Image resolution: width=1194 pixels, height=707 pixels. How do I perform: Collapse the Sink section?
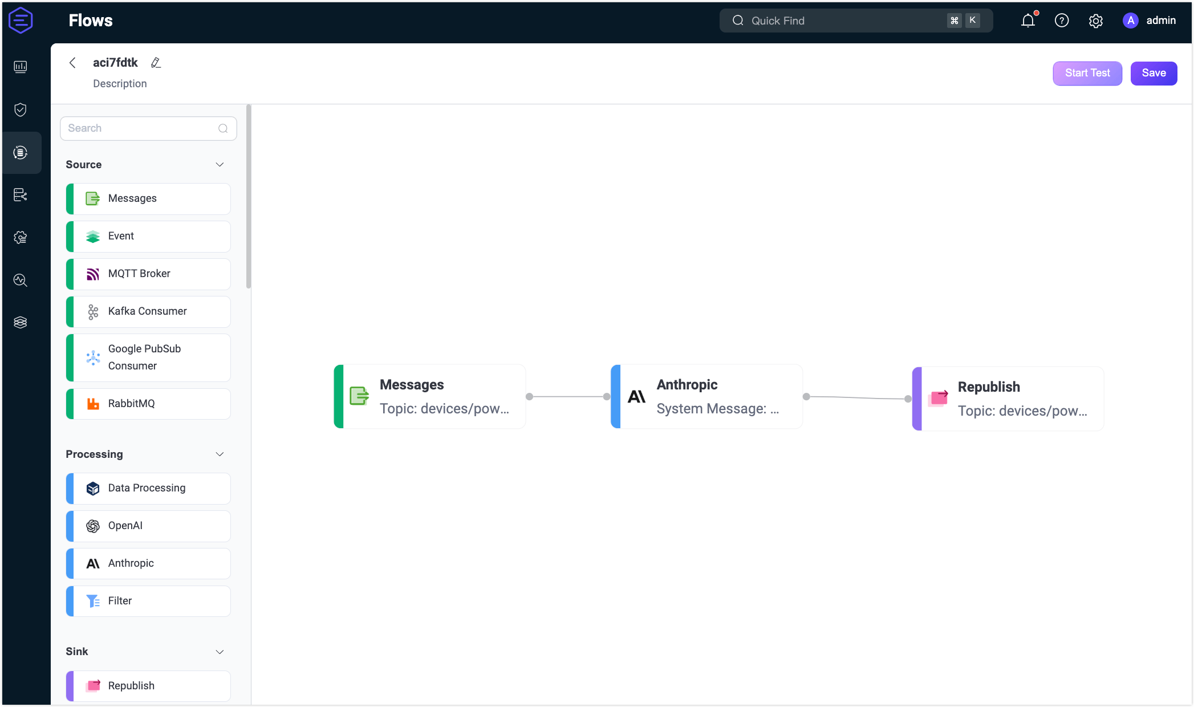click(x=220, y=652)
